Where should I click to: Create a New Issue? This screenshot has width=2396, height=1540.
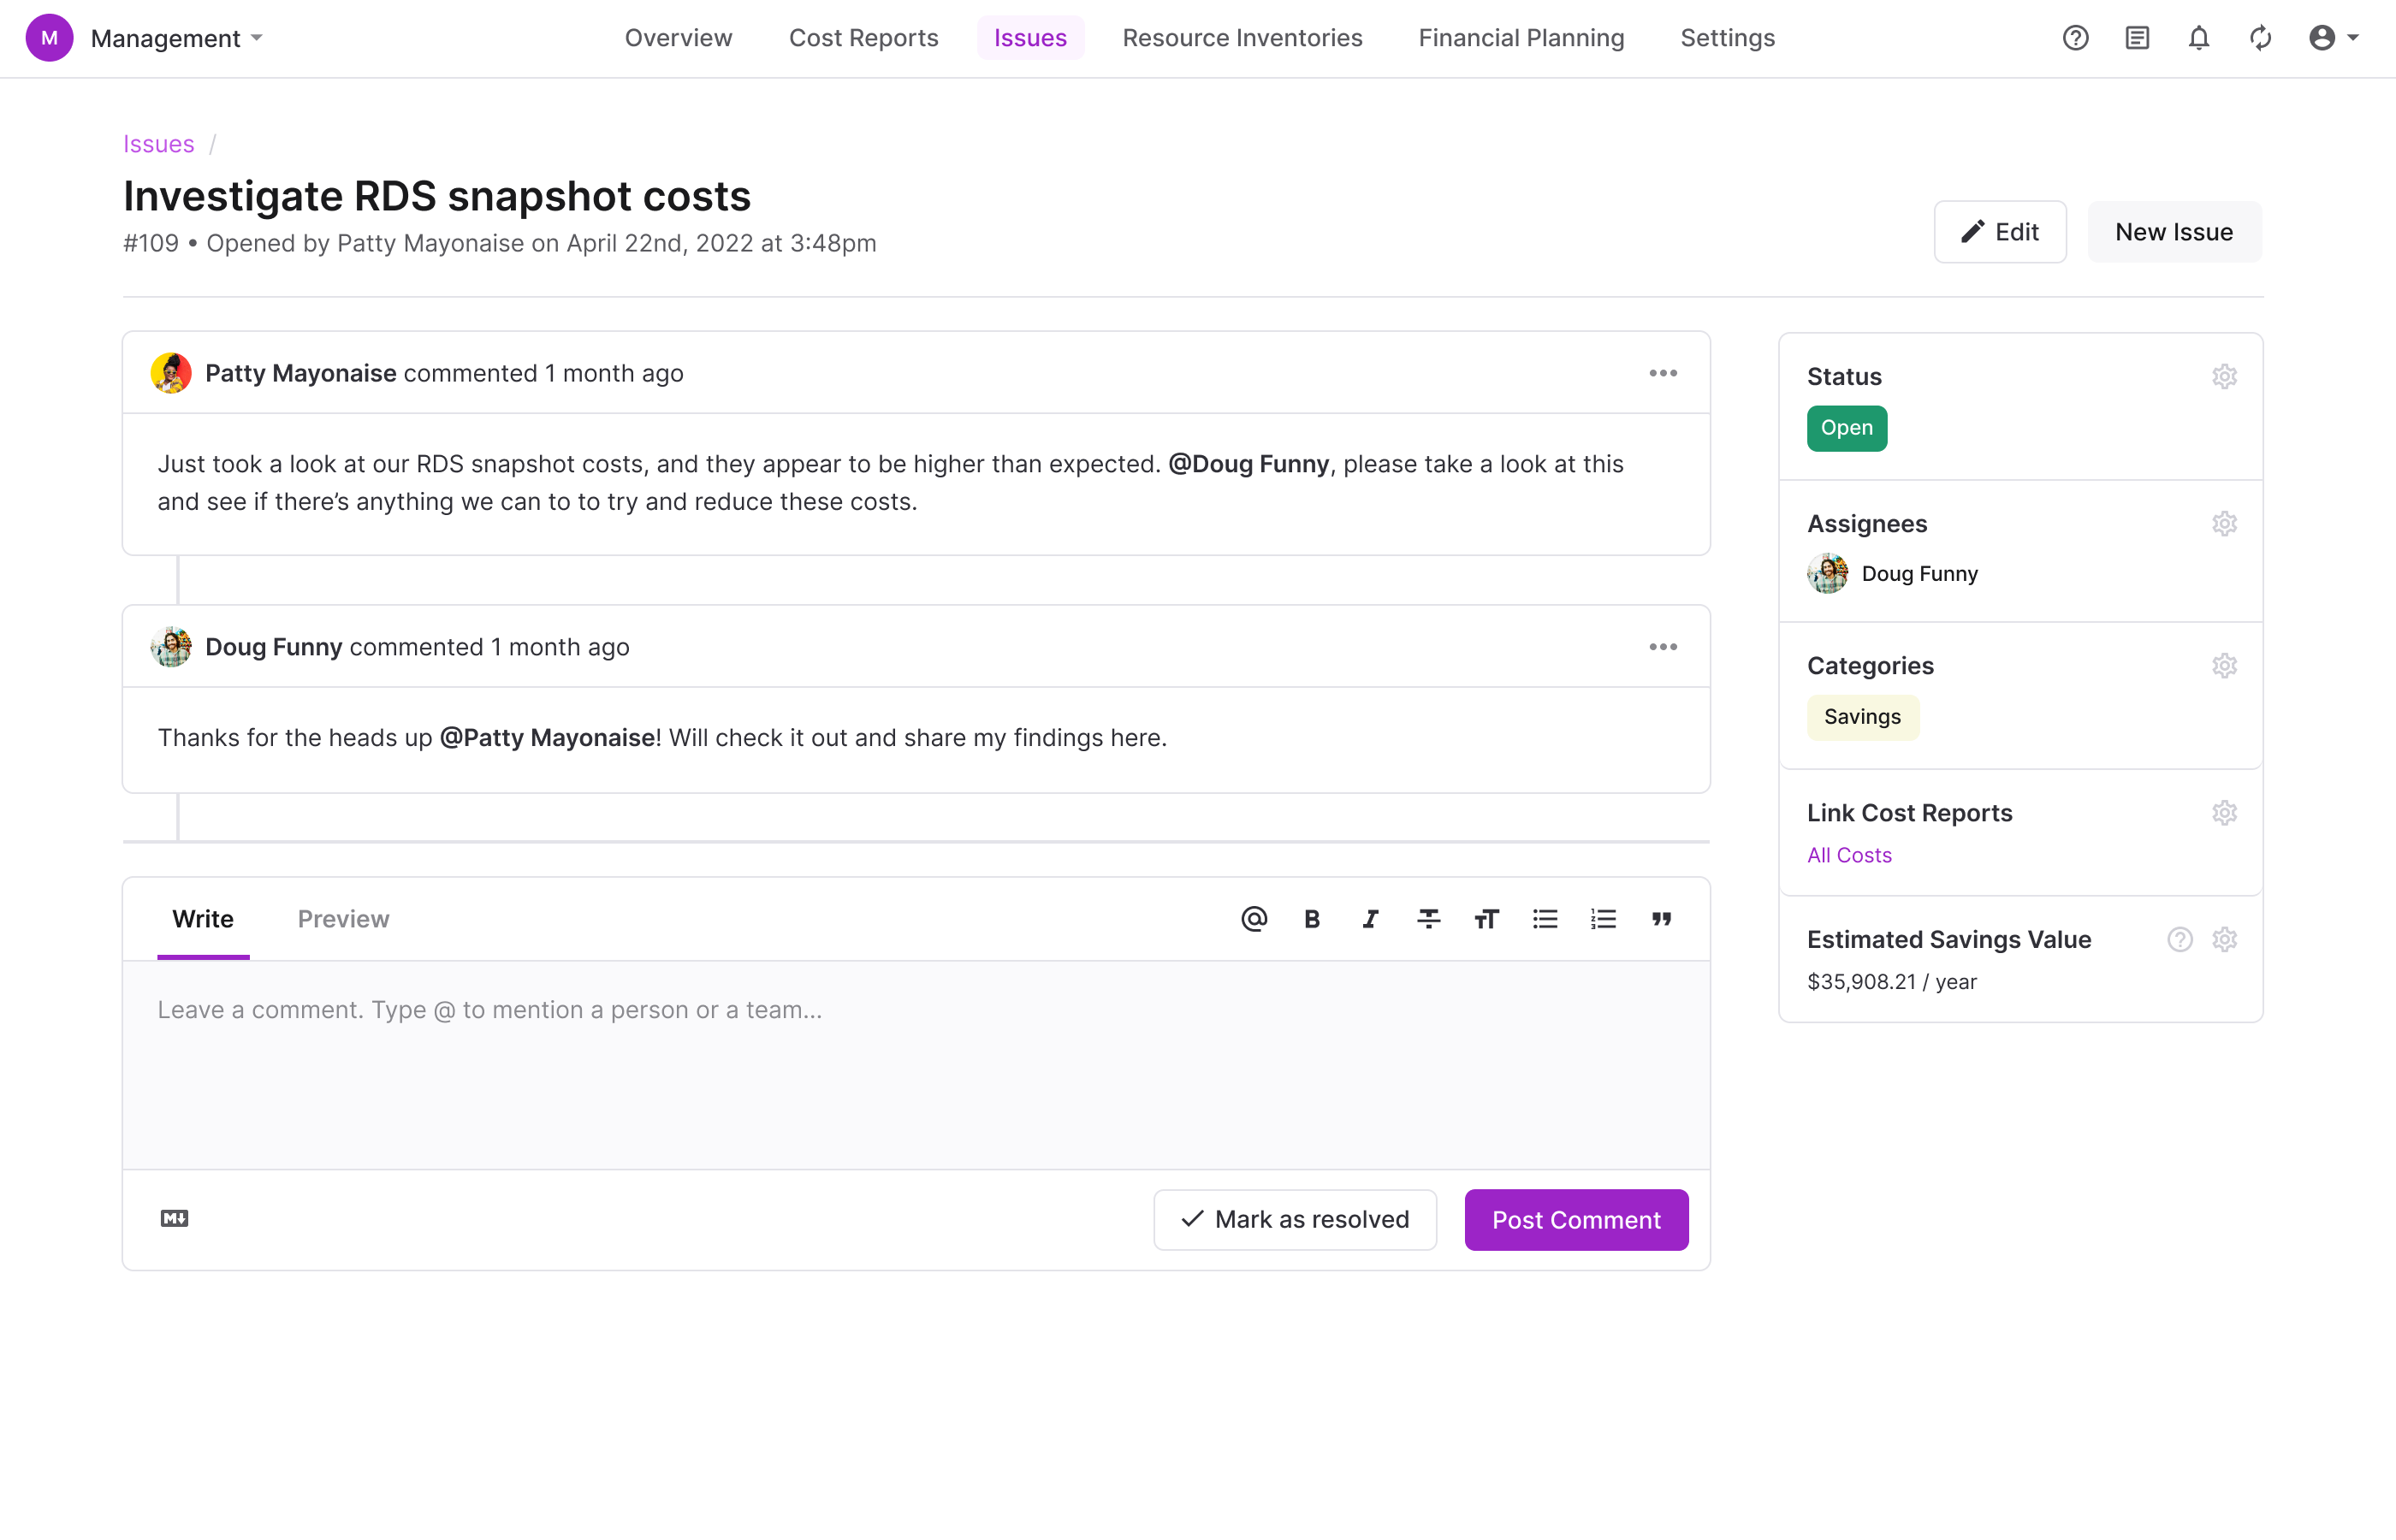(x=2174, y=232)
